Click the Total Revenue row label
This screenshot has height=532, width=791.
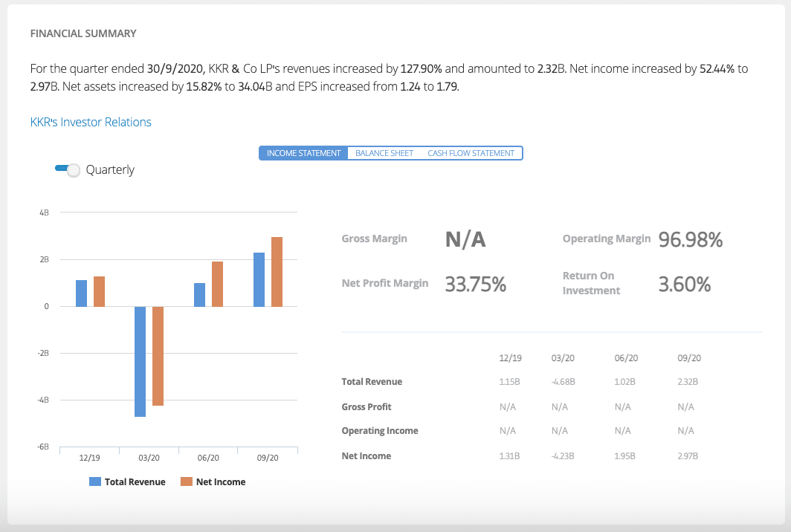coord(372,382)
